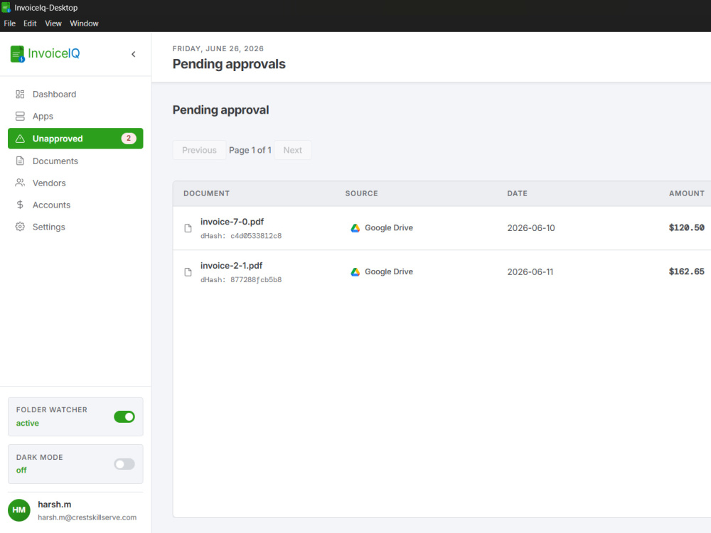Click the Settings gear icon

coord(20,227)
